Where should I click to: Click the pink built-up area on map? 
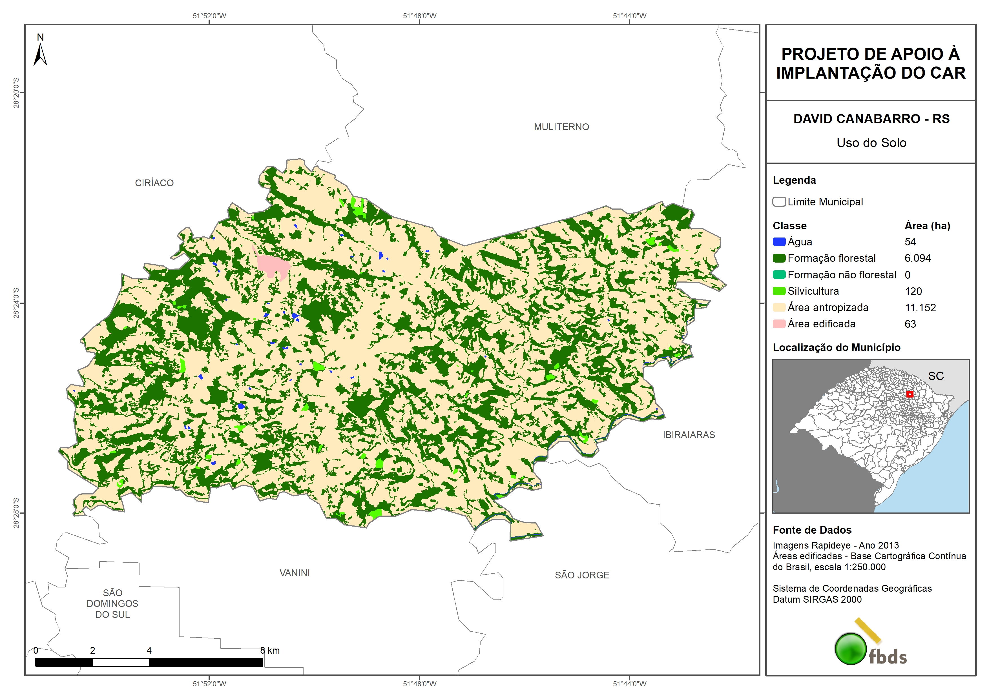click(x=272, y=264)
